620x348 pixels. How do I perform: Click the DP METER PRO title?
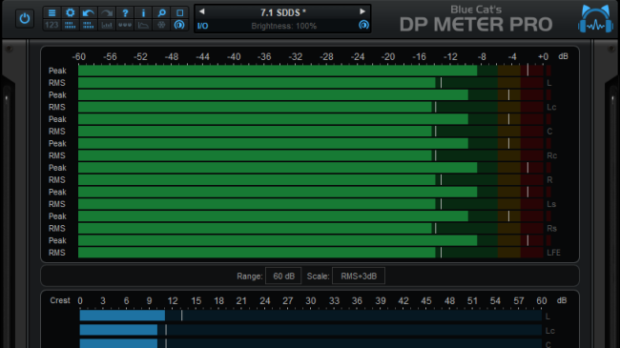tap(476, 24)
